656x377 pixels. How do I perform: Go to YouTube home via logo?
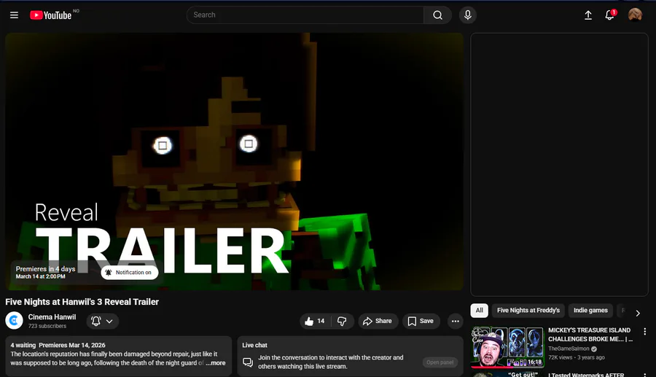(50, 15)
